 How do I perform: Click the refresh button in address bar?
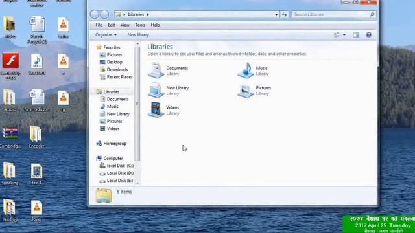click(284, 14)
